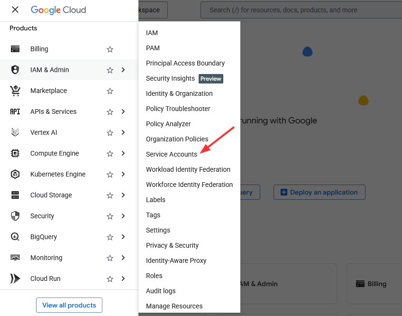Toggle the pin star for Monitoring
Screen dimensions: 402x316
point(110,258)
